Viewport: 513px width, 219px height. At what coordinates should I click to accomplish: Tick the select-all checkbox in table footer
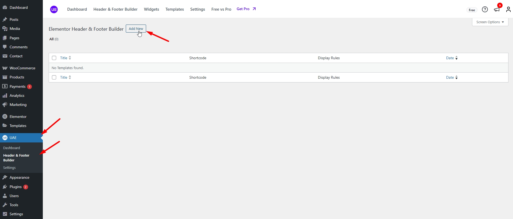tap(54, 77)
